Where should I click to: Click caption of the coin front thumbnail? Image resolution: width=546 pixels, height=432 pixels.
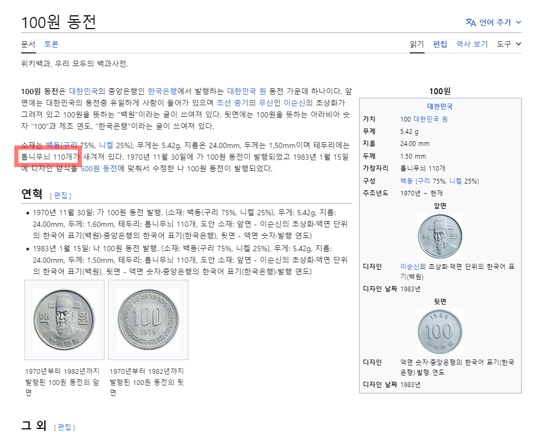[62, 382]
